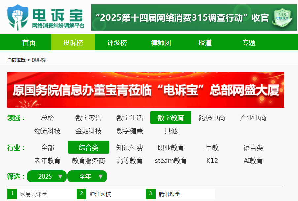Choose 知识付费 industry filter
This screenshot has height=201, width=298.
[x=130, y=148]
